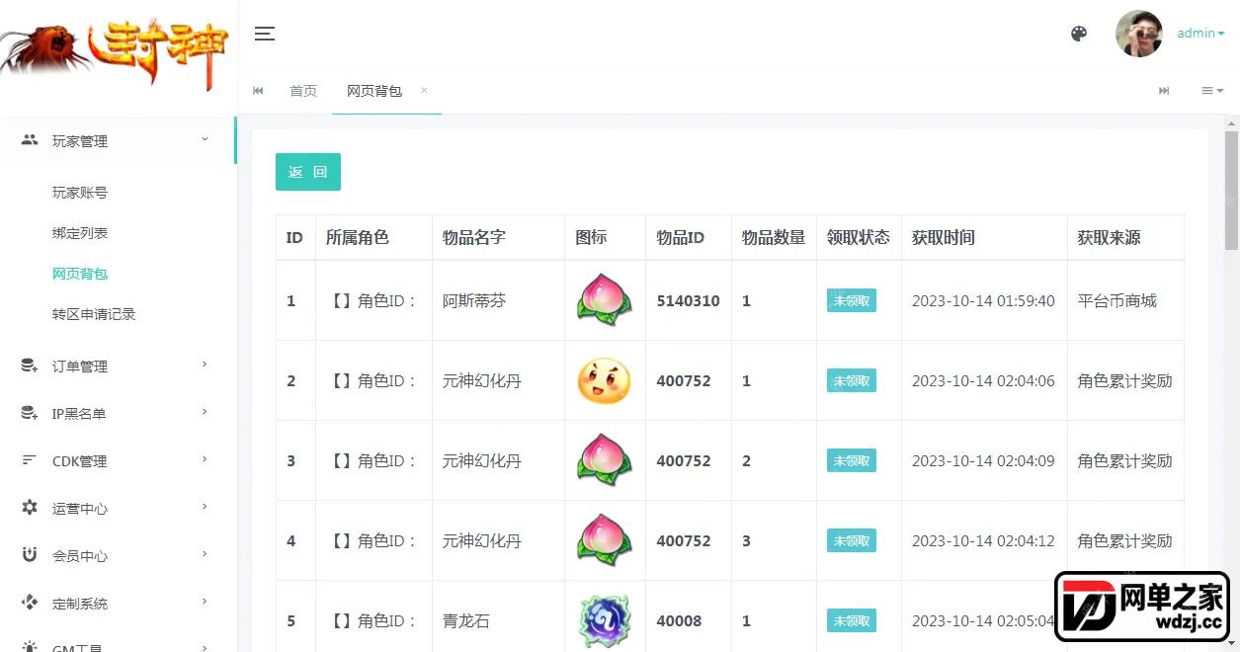The height and width of the screenshot is (652, 1240).
Task: Expand the 运营中心 chevron
Action: [x=206, y=507]
